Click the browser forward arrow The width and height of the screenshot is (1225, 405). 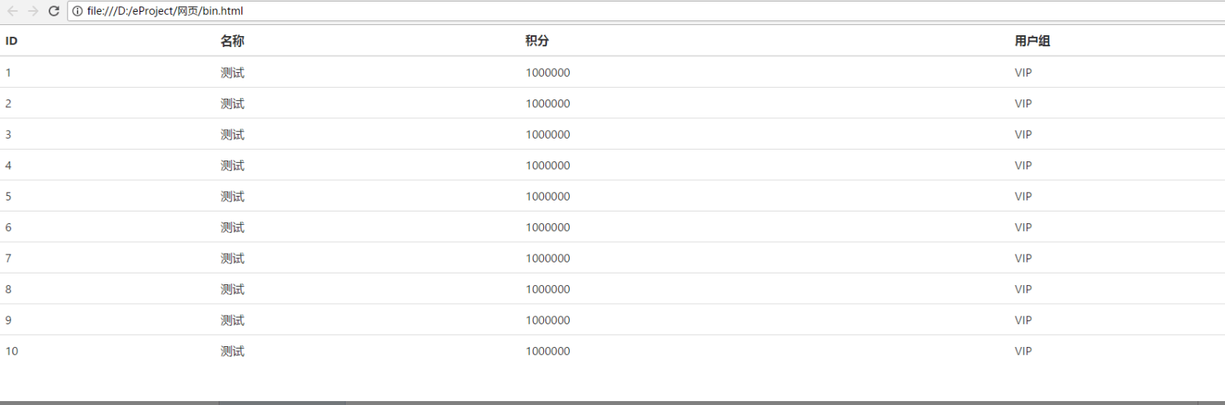[33, 11]
